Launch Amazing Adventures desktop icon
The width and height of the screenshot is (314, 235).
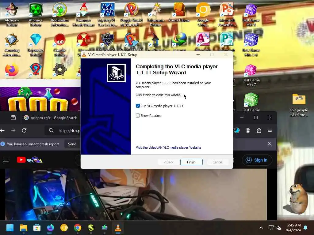pos(12,45)
